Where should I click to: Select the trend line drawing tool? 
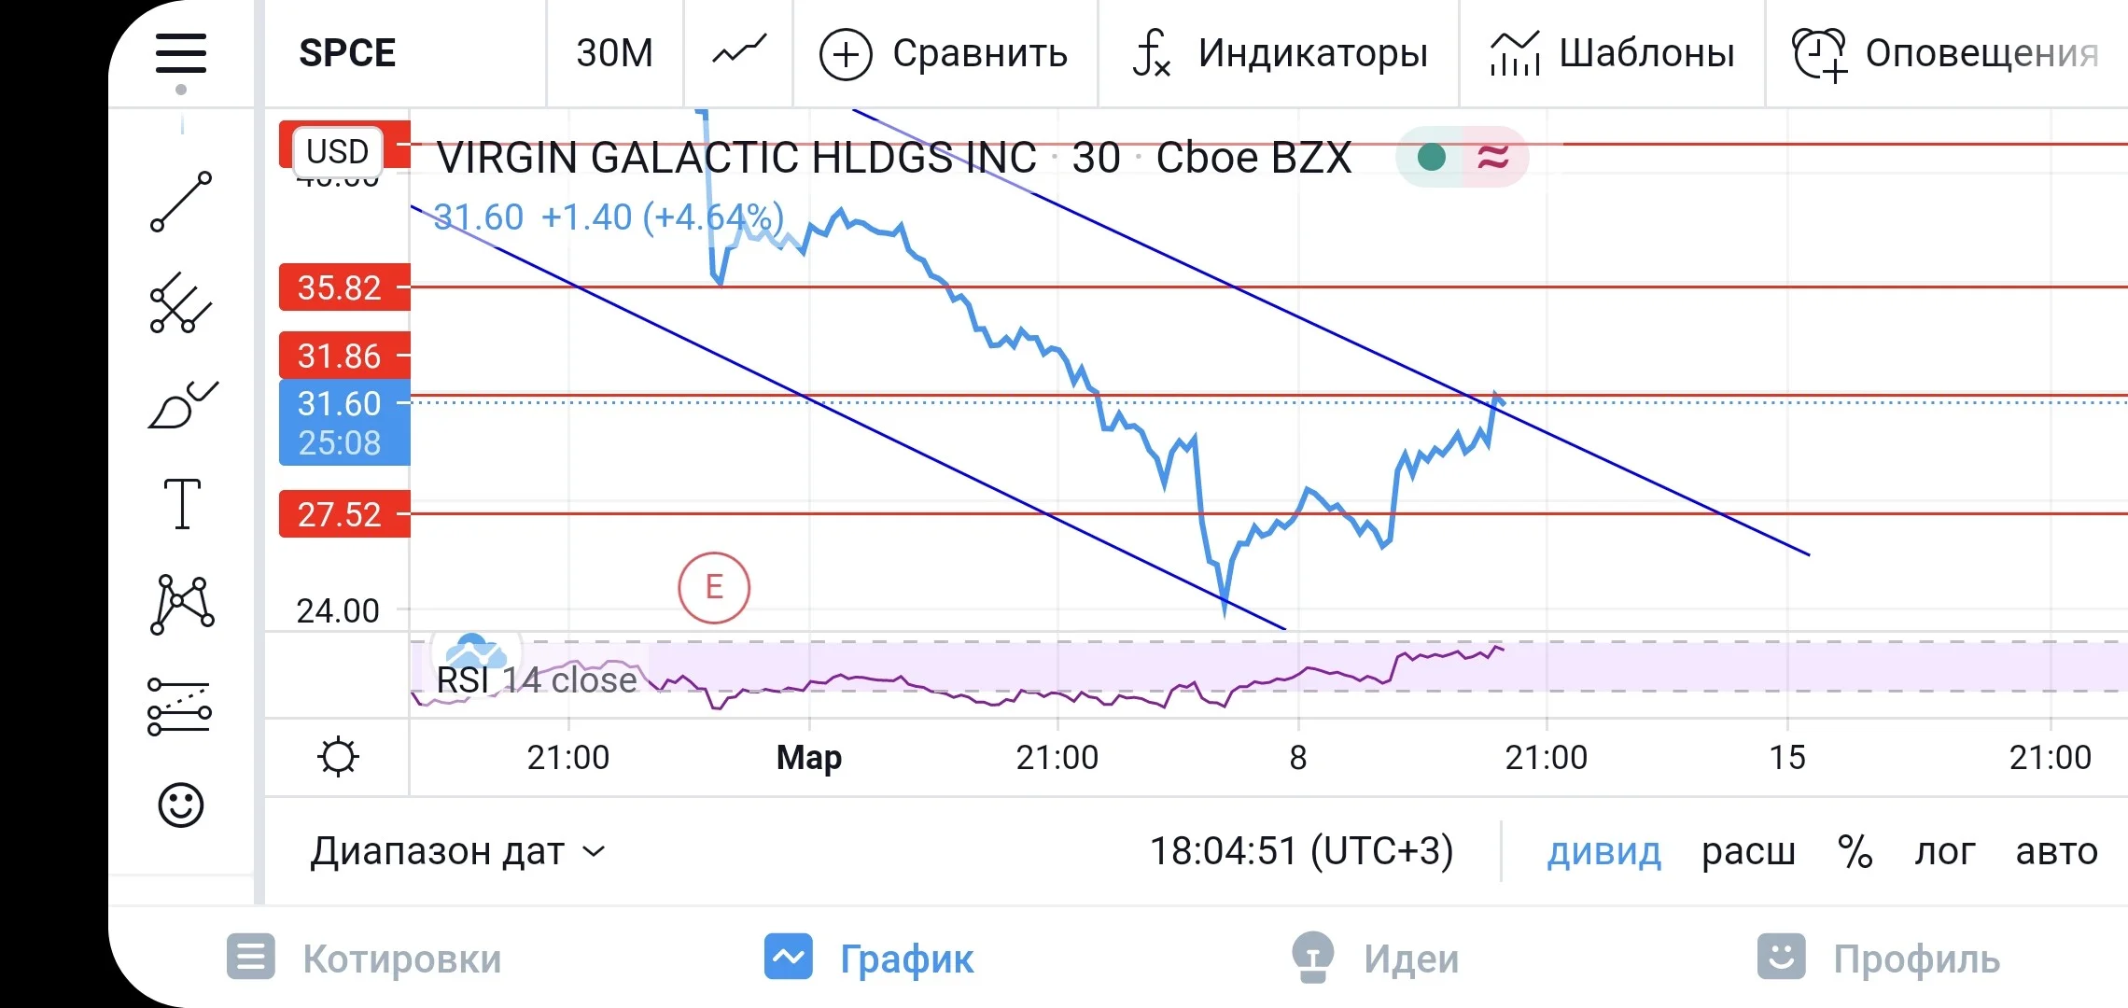181,201
